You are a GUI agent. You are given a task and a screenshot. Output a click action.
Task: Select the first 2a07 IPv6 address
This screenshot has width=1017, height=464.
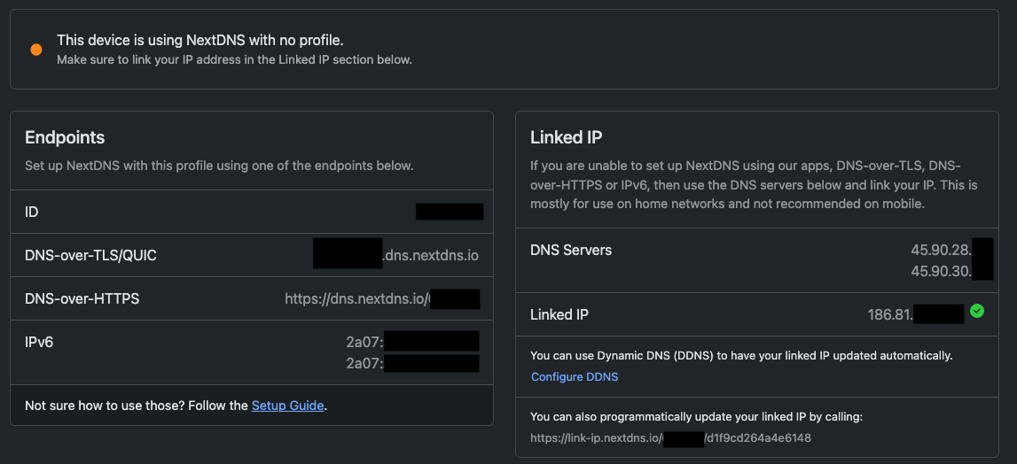click(x=412, y=342)
